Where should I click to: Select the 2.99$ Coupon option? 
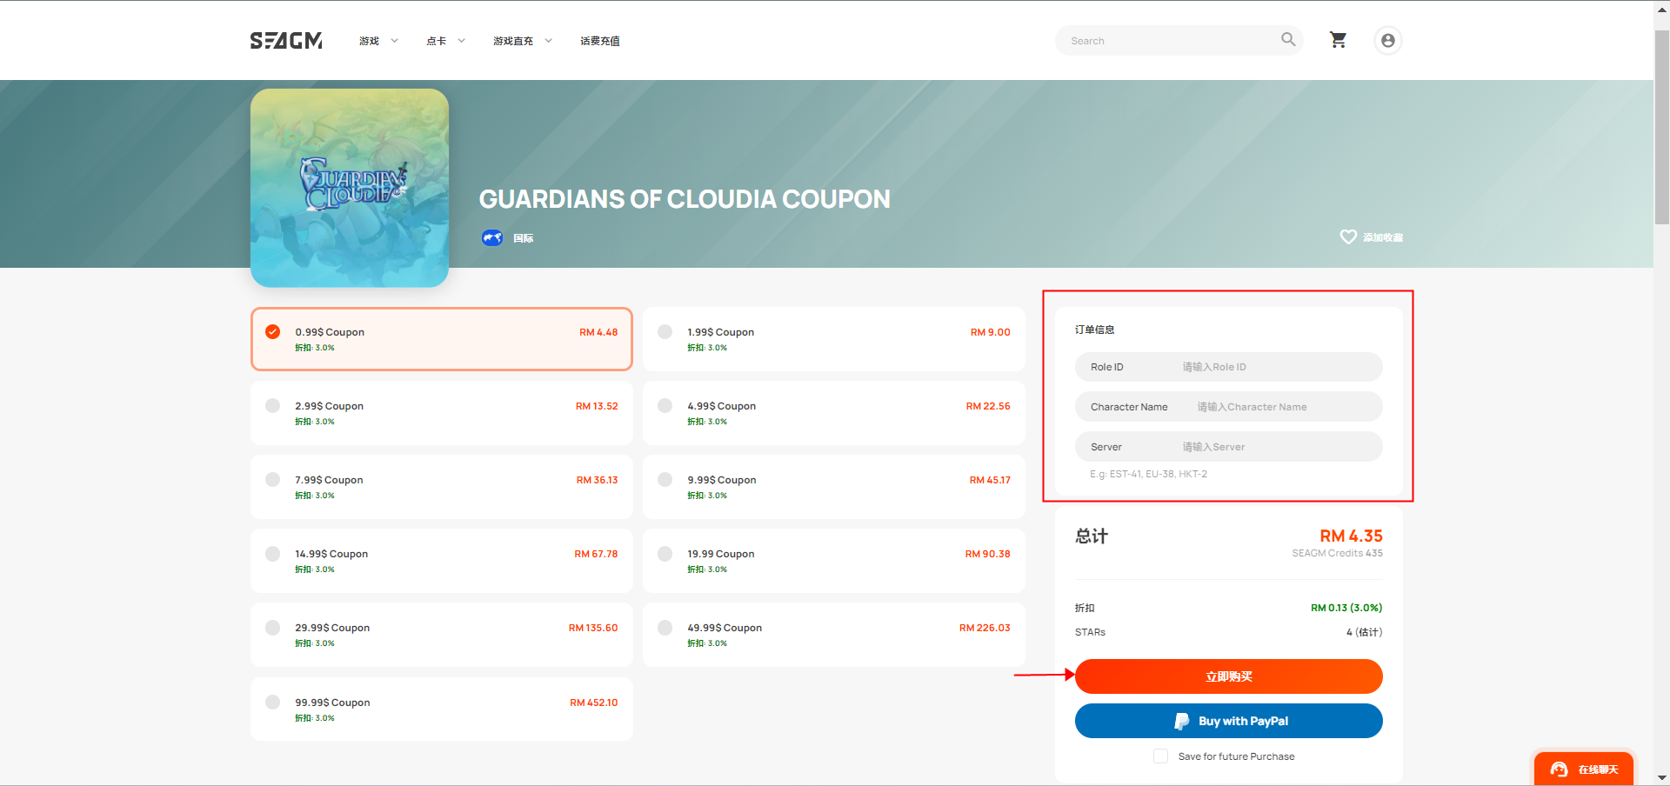point(442,413)
